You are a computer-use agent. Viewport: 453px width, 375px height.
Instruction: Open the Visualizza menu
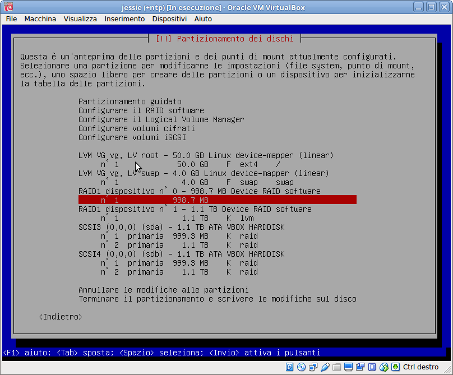80,19
